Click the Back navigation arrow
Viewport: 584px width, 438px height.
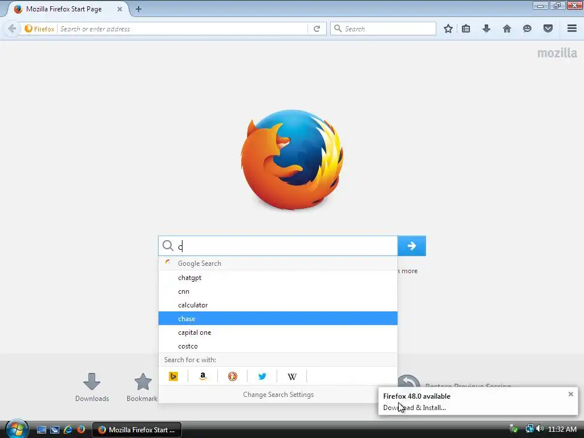(x=11, y=29)
